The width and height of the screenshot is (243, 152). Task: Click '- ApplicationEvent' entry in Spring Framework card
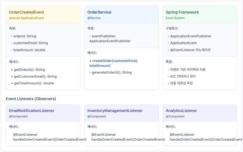click(x=182, y=43)
